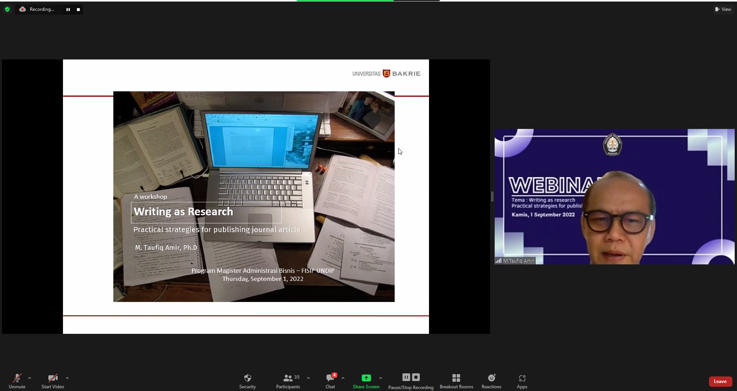Expand video options arrow beside Start Video
Image resolution: width=737 pixels, height=391 pixels.
pos(67,378)
